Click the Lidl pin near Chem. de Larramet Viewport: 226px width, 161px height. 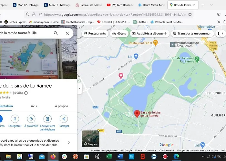pyautogui.click(x=202, y=145)
